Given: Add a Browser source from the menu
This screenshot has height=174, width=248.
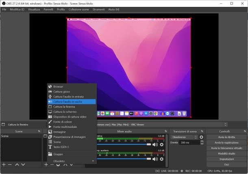Looking at the screenshot, I should (72, 86).
